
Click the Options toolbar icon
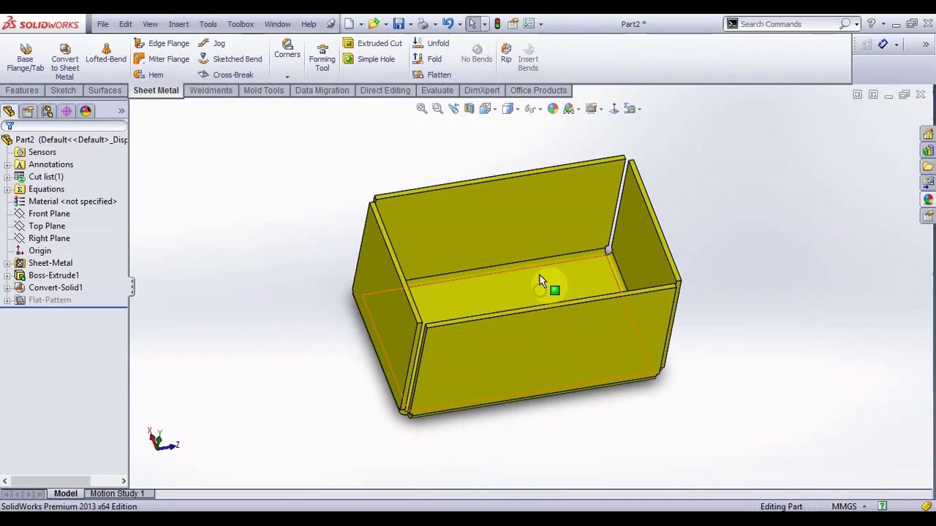[x=529, y=24]
